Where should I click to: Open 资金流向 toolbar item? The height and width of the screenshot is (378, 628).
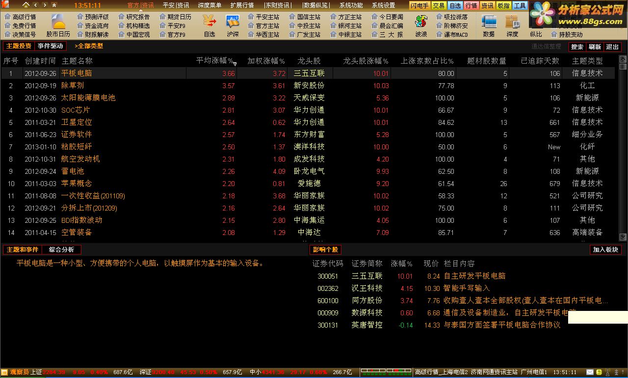93,25
